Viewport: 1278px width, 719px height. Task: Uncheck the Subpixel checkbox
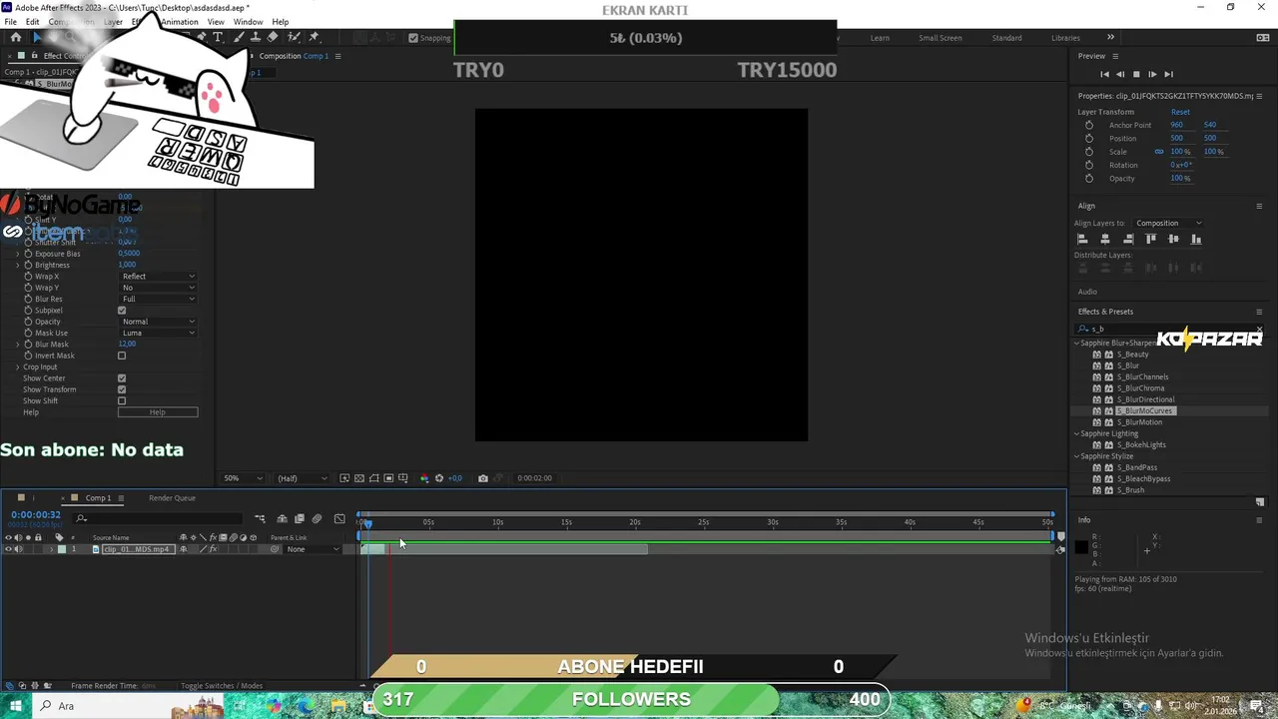[x=122, y=311]
